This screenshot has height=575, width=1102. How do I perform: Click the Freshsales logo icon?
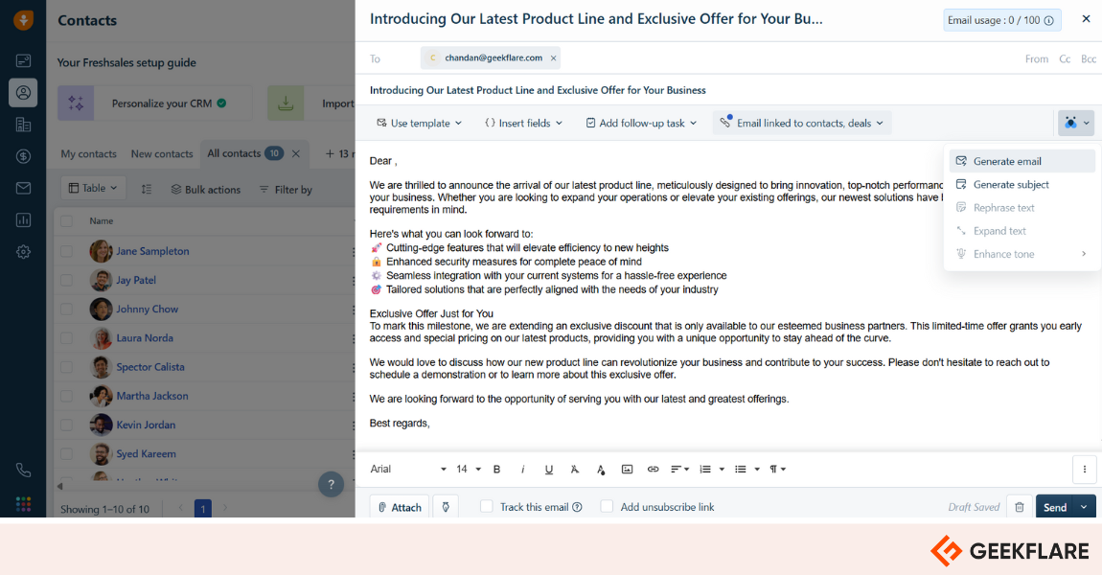(x=23, y=20)
